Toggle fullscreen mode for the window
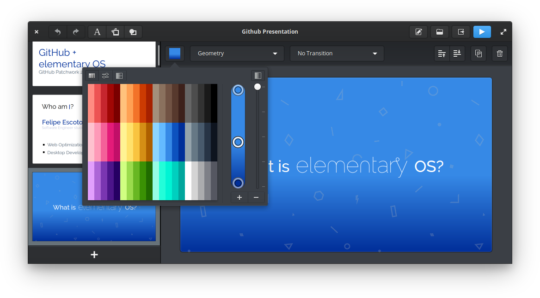540x298 pixels. (503, 32)
